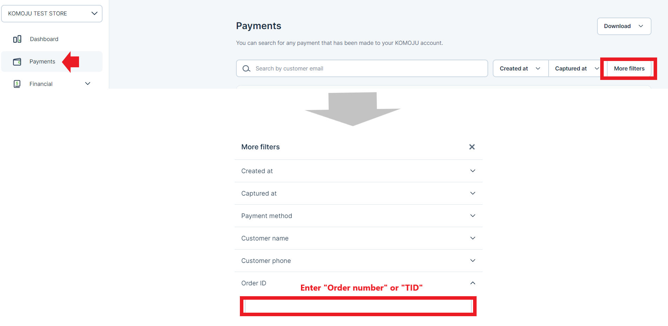Open the Captured at filter dropdown
This screenshot has height=326, width=668.
pos(575,69)
